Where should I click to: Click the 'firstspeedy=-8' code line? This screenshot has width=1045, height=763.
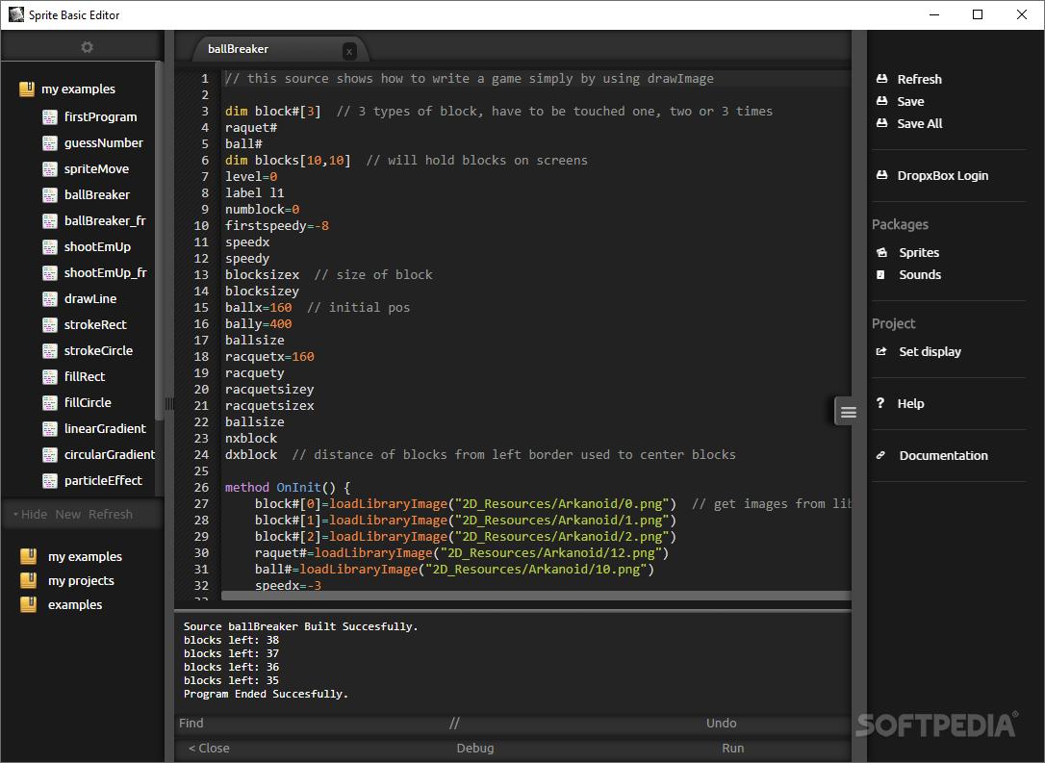tap(276, 226)
